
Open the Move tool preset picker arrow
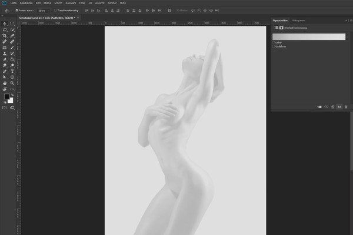click(x=12, y=11)
